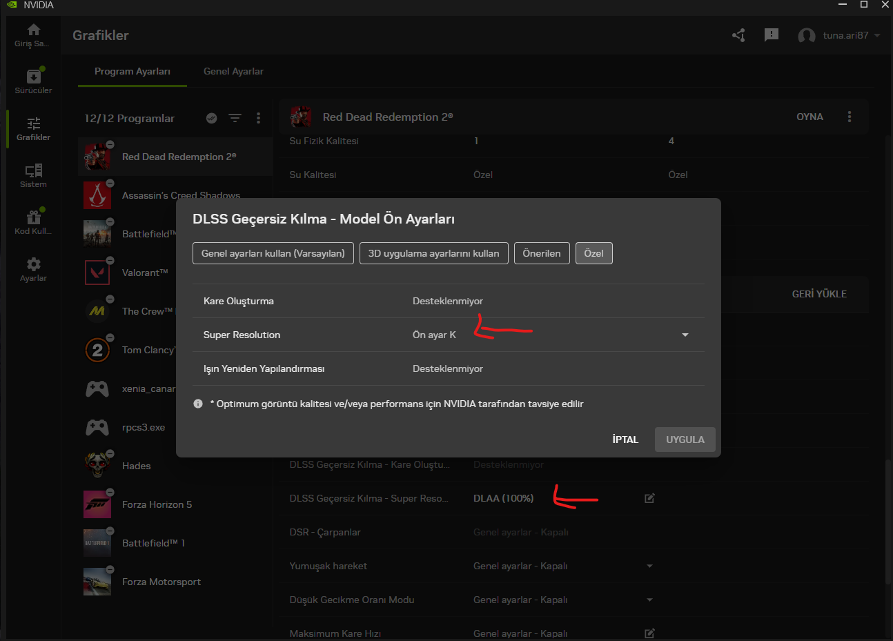Viewport: 893px width, 641px height.
Task: Select the Önerilen preset option
Action: point(542,253)
